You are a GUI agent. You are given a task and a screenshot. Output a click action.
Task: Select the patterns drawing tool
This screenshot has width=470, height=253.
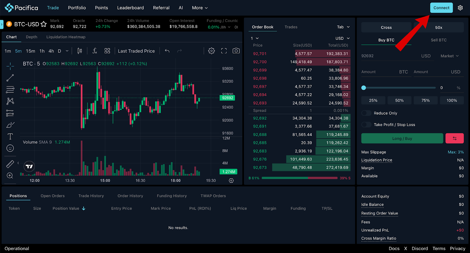[10, 101]
